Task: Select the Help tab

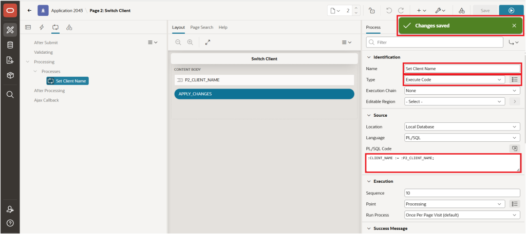Action: 223,28
